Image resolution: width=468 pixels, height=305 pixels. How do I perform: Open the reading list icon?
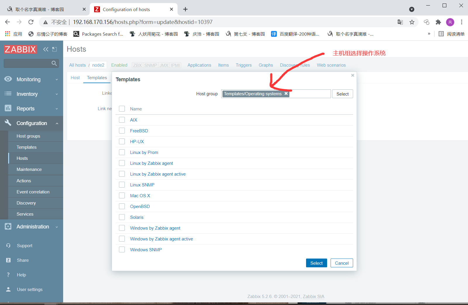441,34
